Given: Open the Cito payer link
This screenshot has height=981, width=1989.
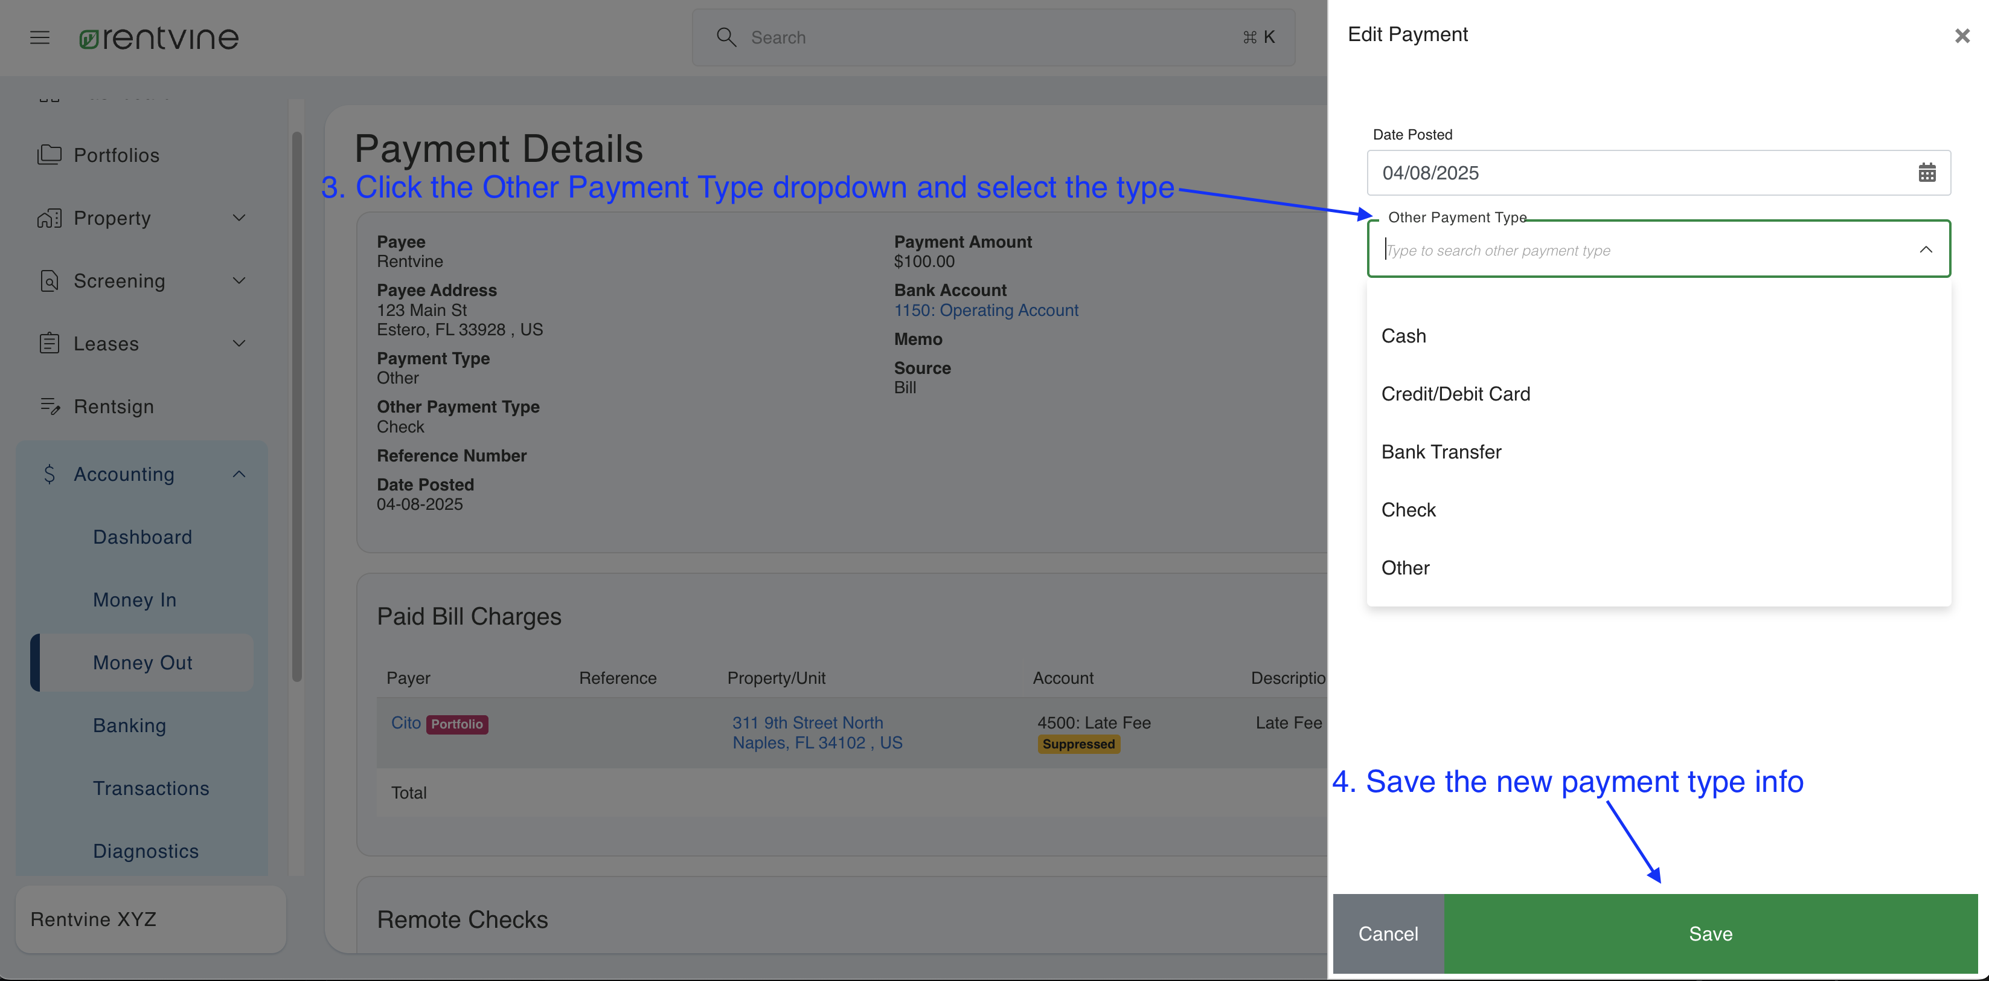Looking at the screenshot, I should tap(405, 723).
